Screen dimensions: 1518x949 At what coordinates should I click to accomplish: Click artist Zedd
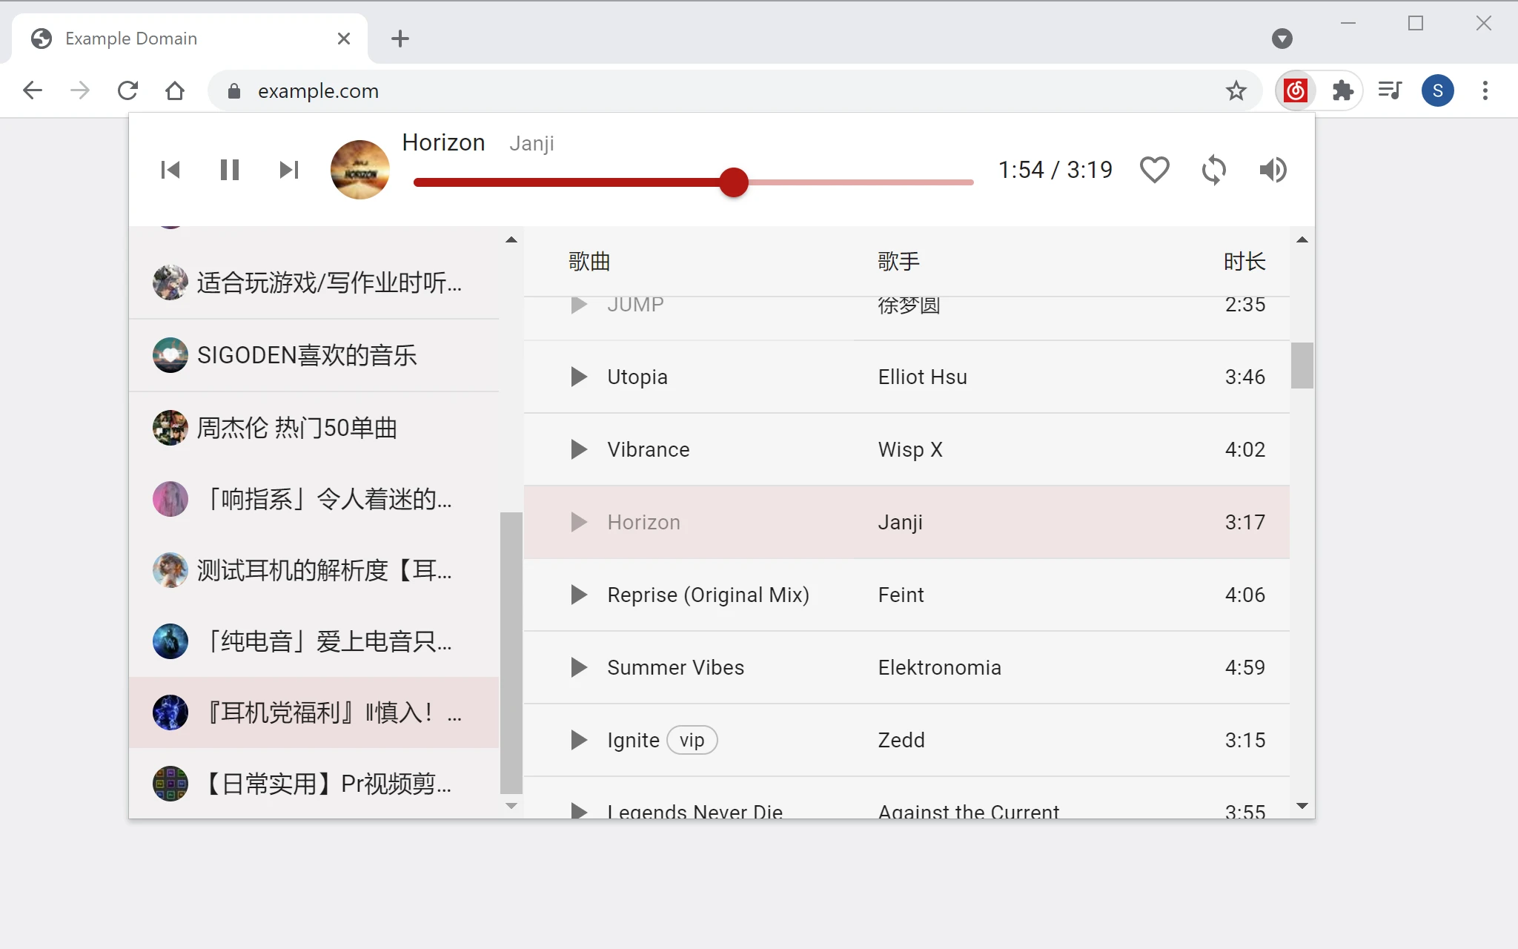pos(901,740)
